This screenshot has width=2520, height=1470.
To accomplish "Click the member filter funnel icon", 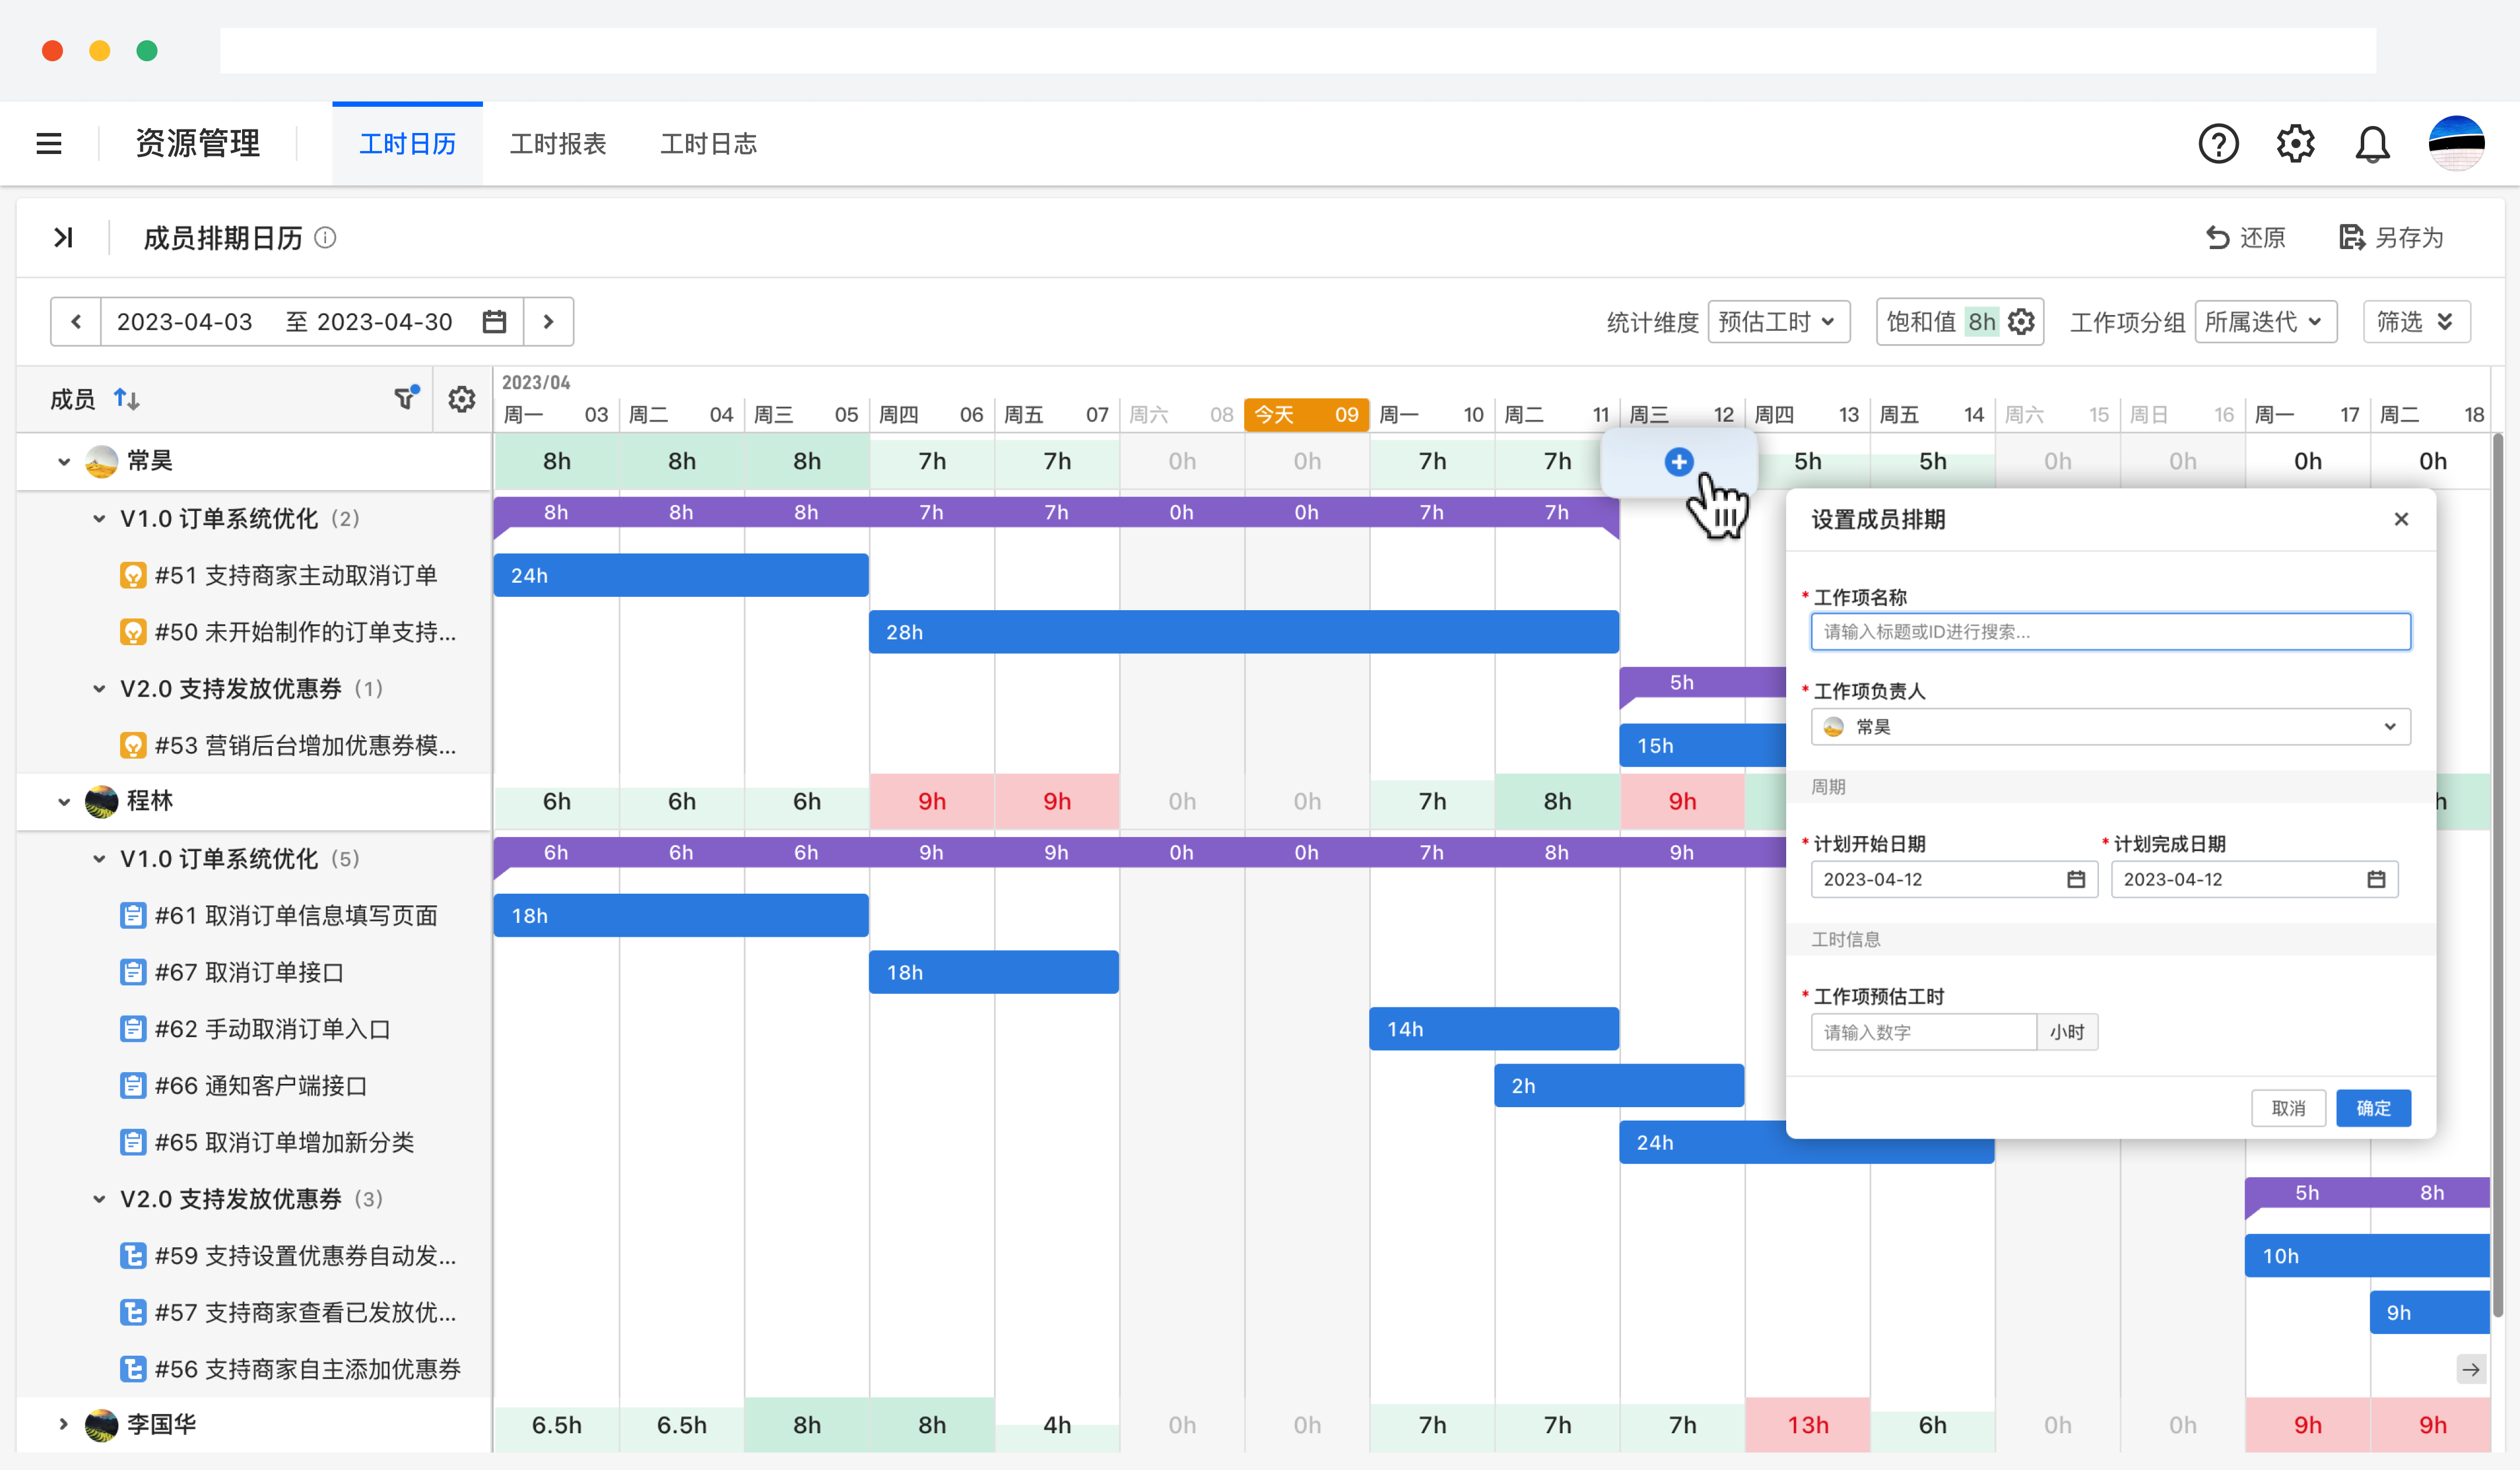I will pyautogui.click(x=405, y=399).
